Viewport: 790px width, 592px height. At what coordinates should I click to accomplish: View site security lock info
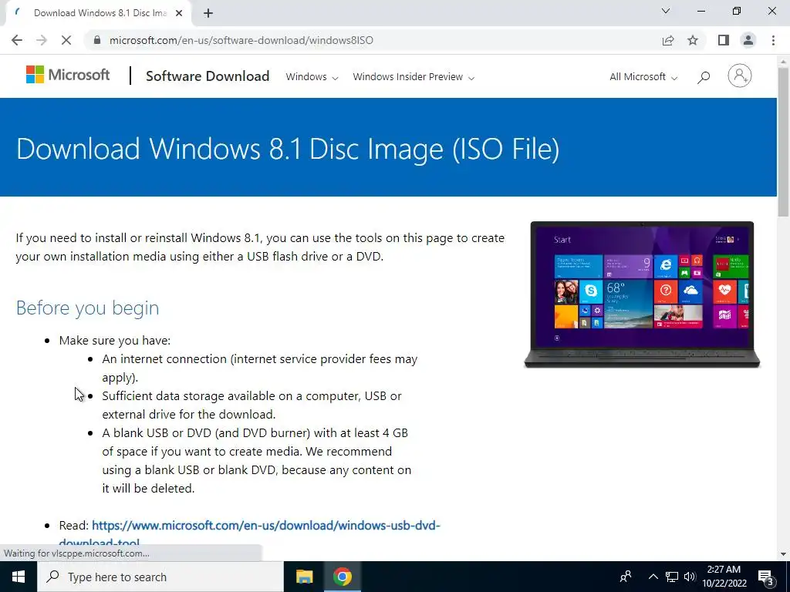pos(97,40)
